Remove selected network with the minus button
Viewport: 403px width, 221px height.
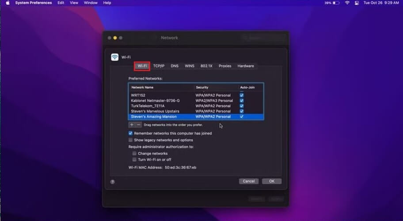tap(138, 125)
